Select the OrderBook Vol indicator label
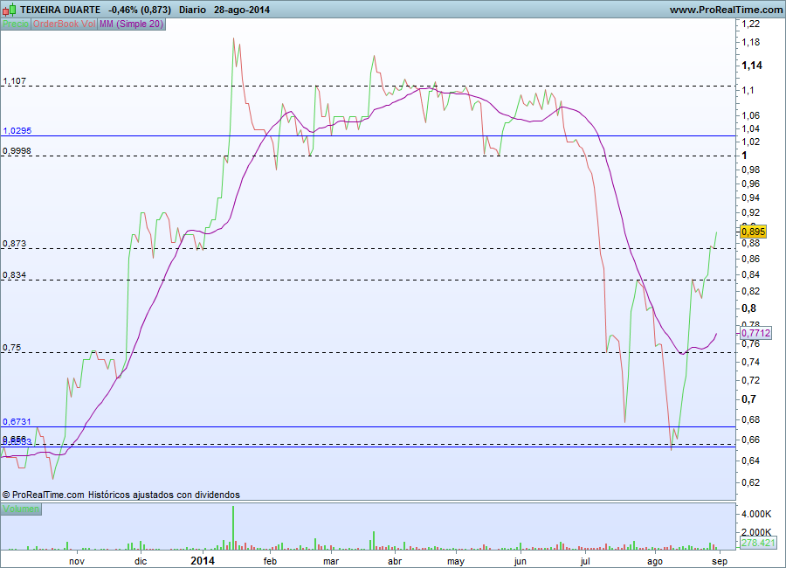Screen dimensions: 786x568 click(65, 24)
